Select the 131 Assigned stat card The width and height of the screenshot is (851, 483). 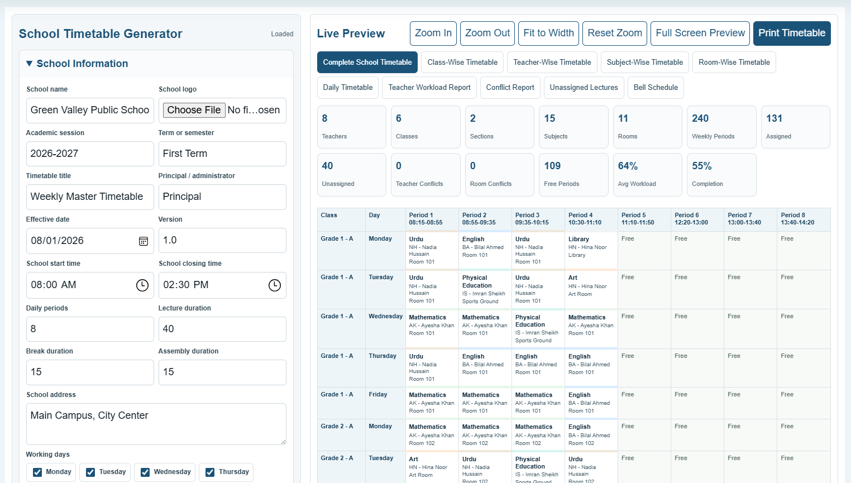point(796,127)
